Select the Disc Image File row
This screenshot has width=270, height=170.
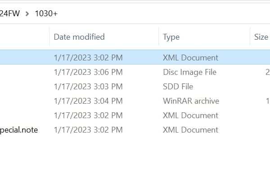click(135, 72)
